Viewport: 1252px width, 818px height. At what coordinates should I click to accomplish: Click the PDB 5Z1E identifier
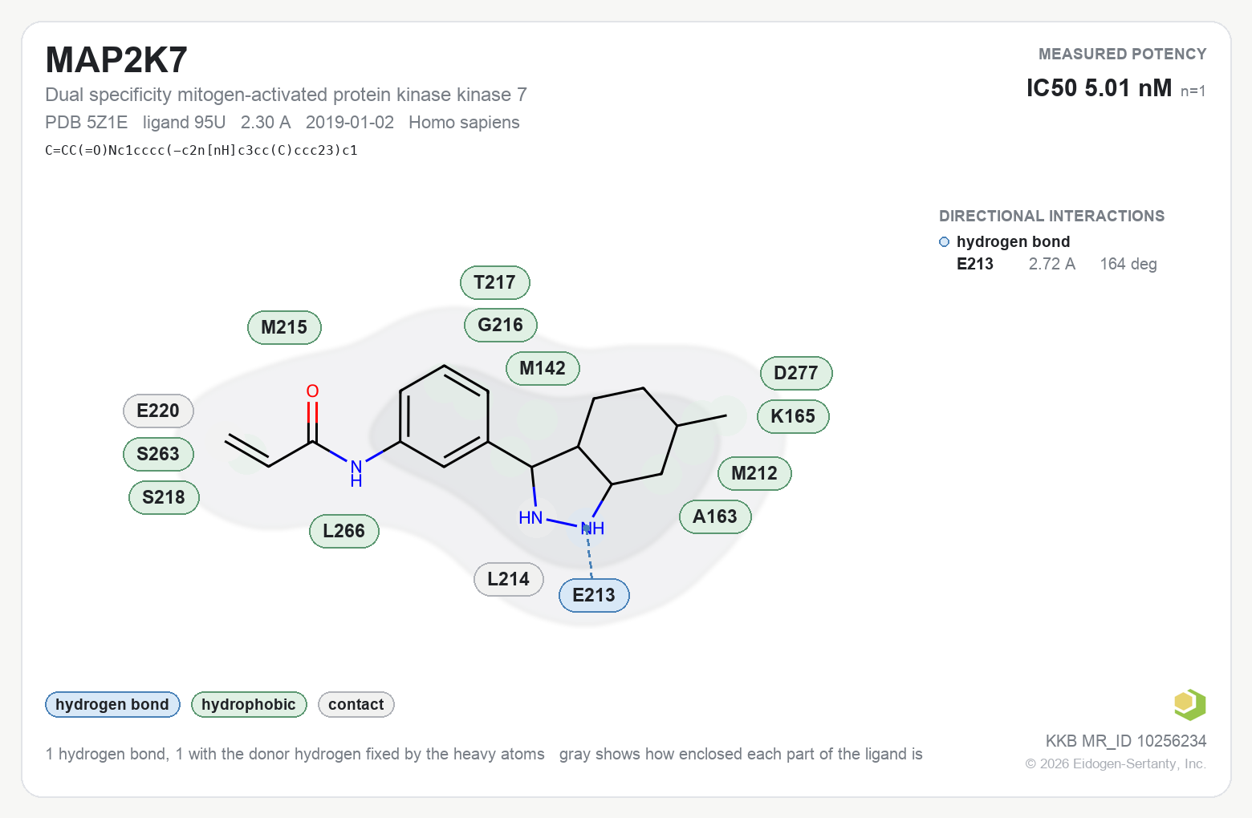coord(87,122)
